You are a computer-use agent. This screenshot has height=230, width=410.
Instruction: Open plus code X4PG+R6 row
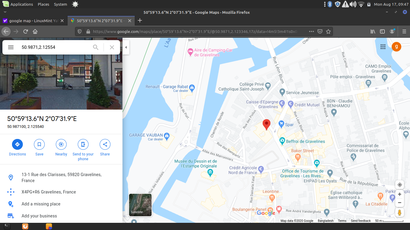61,192
